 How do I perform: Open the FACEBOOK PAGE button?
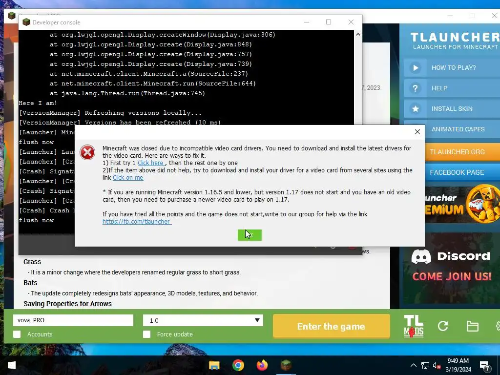tap(462, 172)
